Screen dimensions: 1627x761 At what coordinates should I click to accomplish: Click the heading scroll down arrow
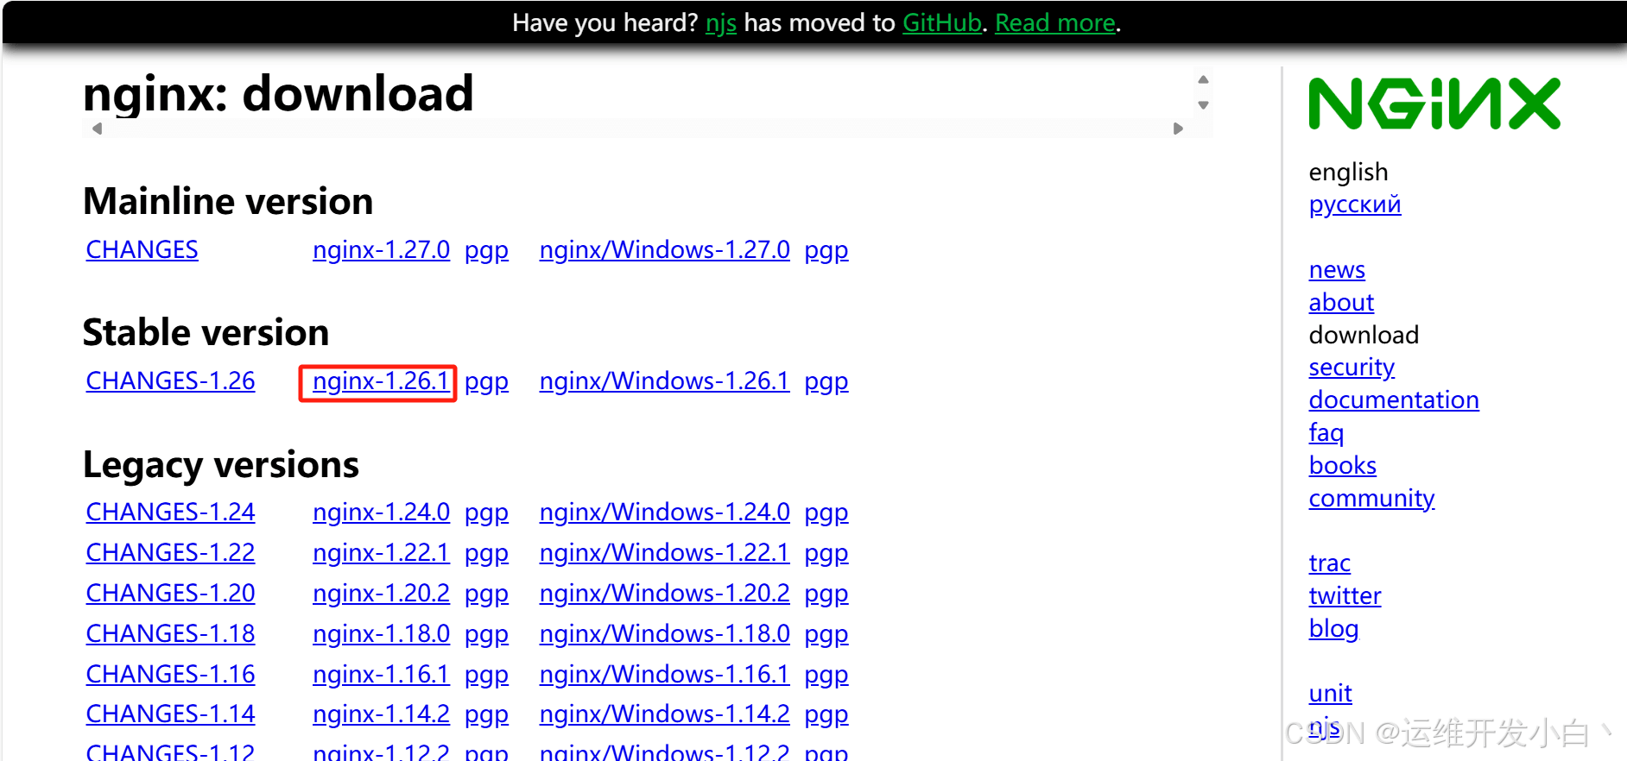(1203, 105)
